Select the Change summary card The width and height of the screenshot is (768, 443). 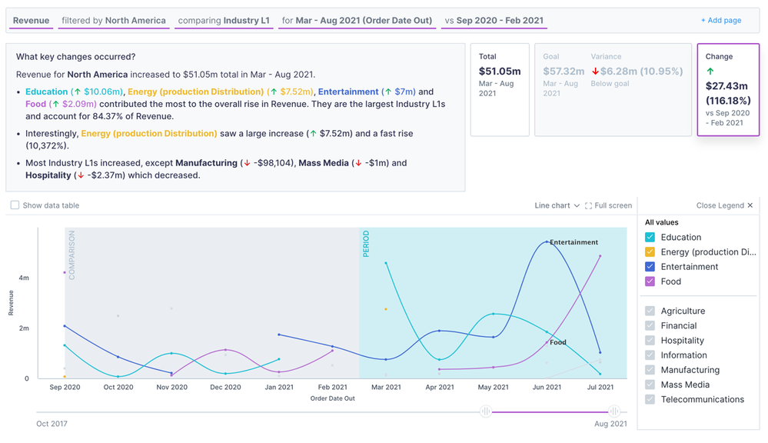pyautogui.click(x=728, y=90)
